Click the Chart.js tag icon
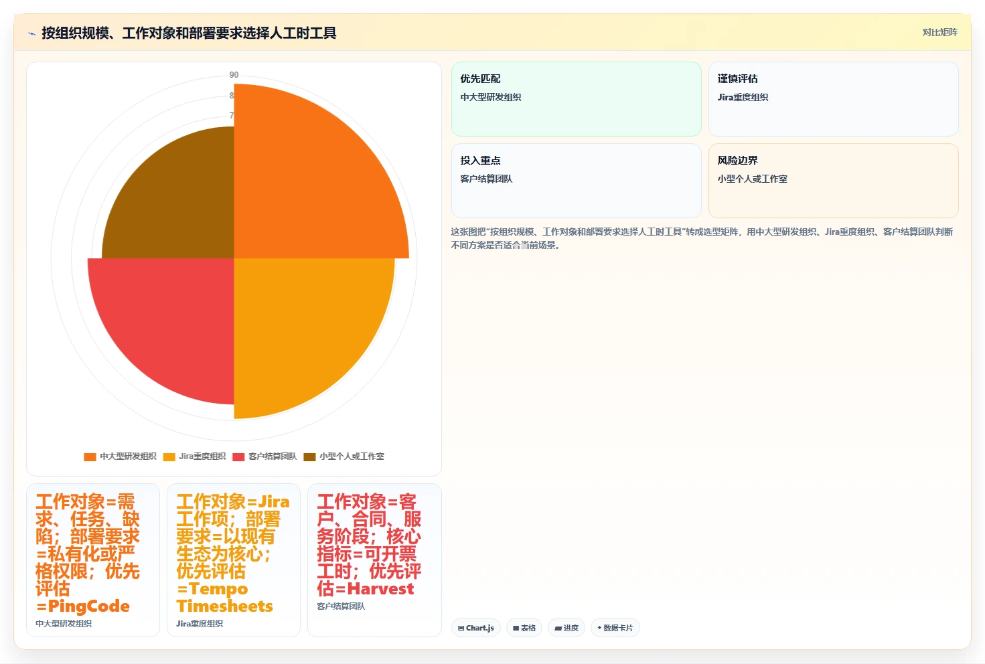 coord(461,628)
